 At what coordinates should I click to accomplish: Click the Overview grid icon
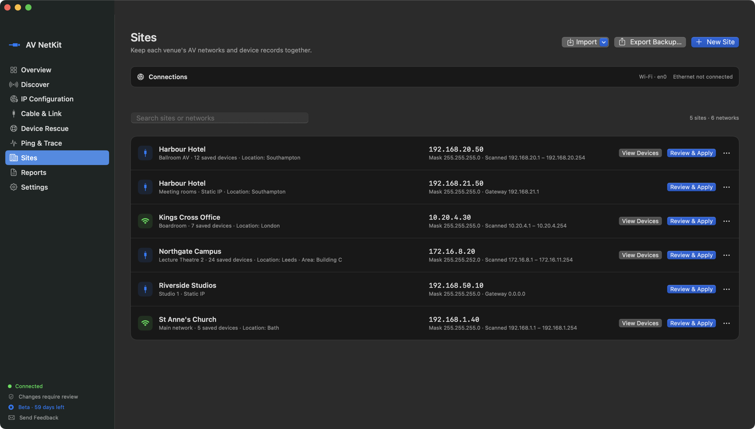point(14,70)
